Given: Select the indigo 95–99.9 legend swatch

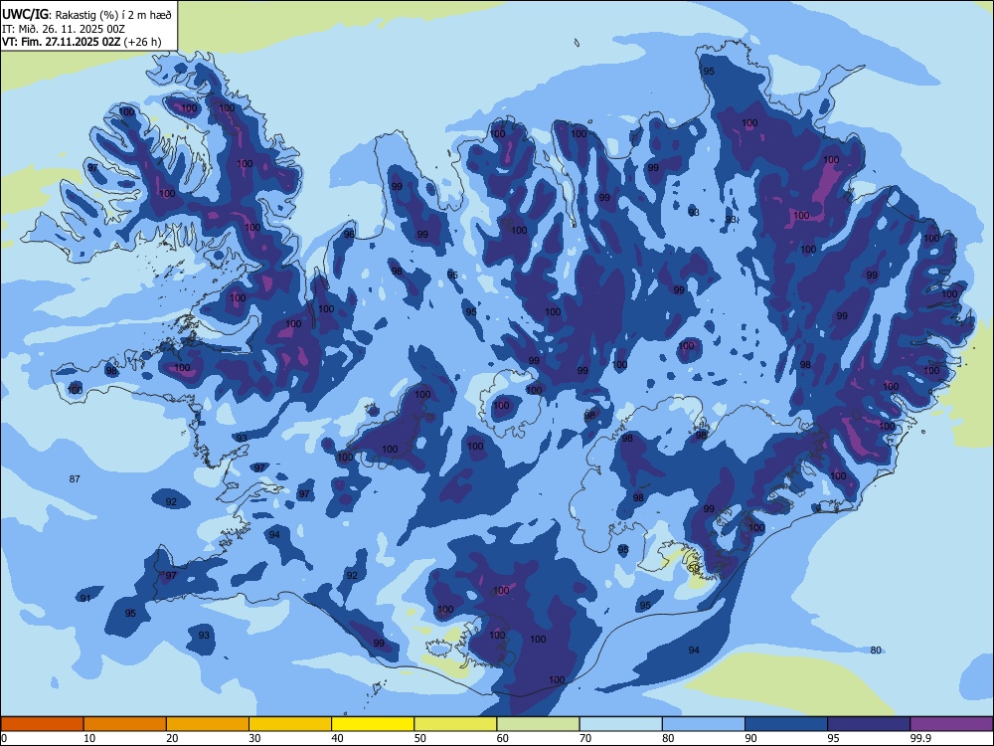Looking at the screenshot, I should [x=869, y=724].
